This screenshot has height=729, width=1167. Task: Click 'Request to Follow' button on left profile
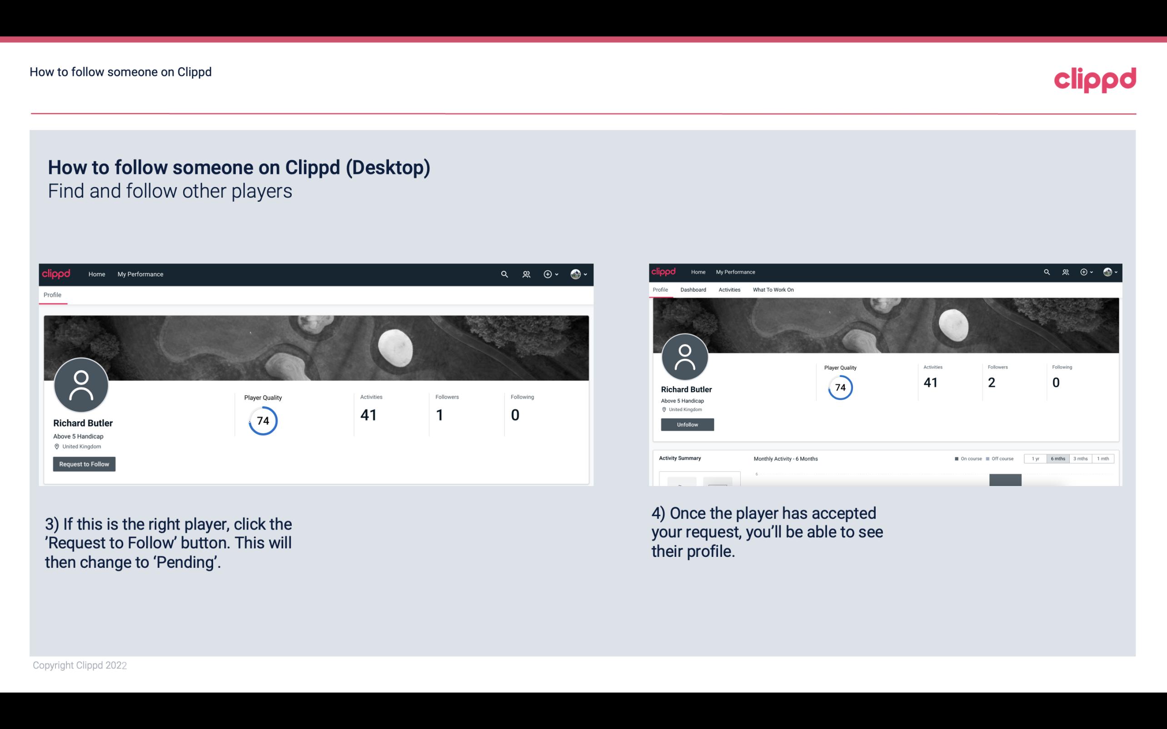pos(84,464)
